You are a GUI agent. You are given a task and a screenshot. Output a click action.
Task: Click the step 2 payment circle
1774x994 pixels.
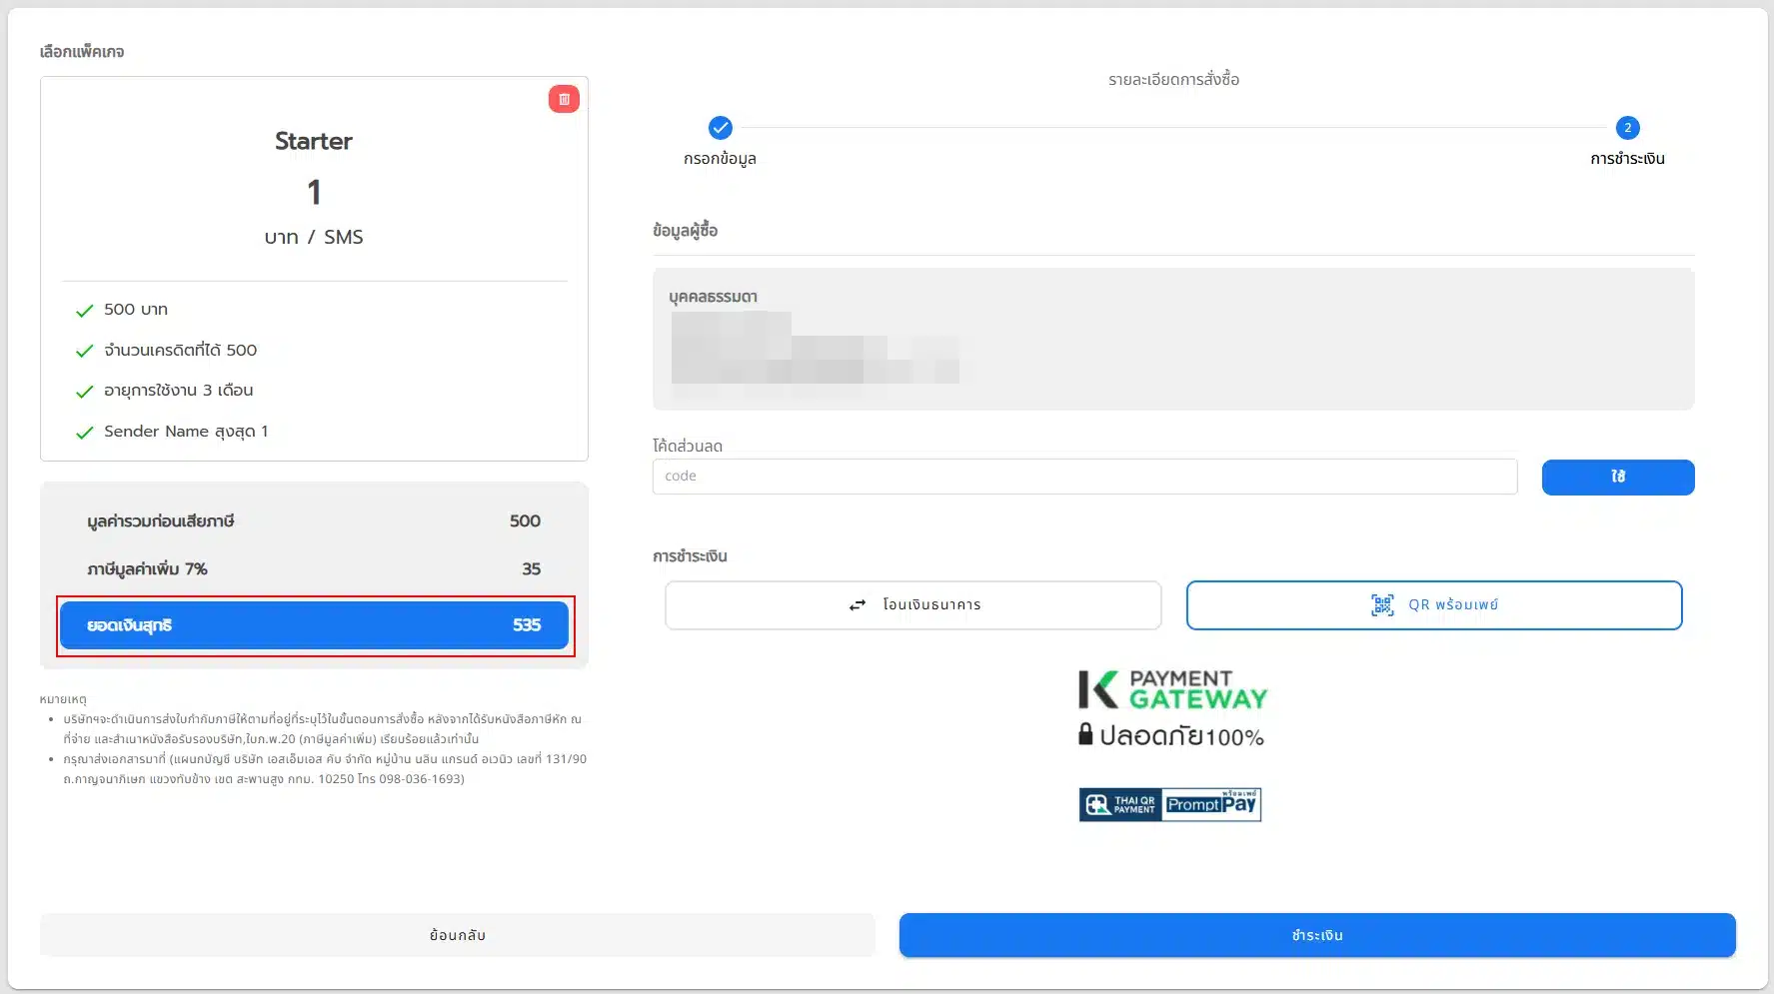tap(1627, 128)
